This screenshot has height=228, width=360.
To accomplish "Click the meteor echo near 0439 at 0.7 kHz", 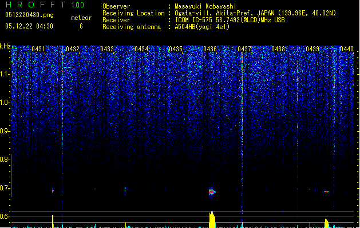I will point(326,192).
